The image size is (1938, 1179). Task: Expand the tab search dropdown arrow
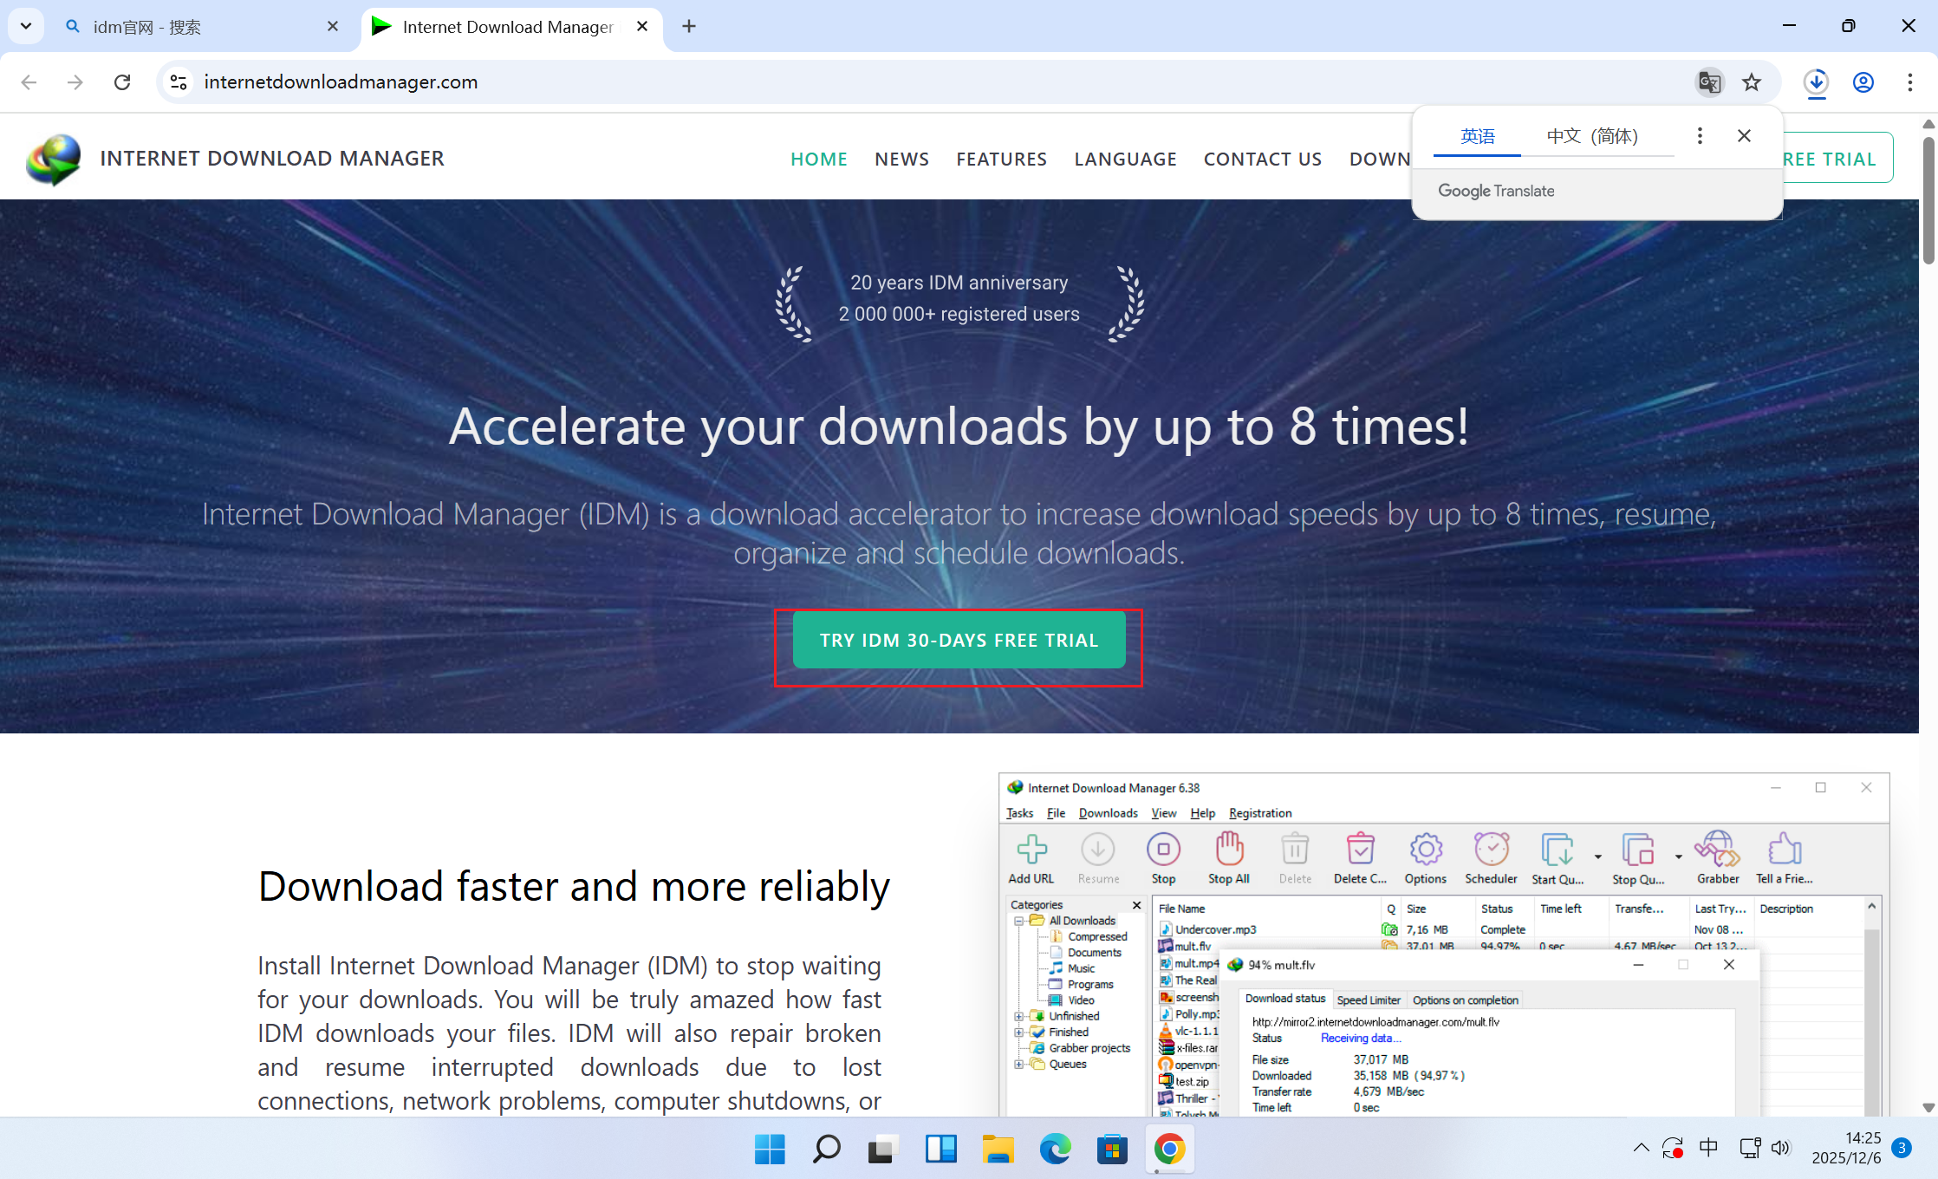click(x=26, y=26)
